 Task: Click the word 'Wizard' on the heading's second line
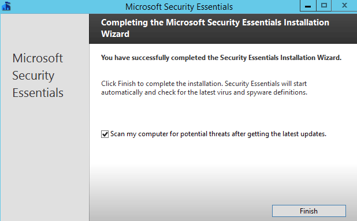pyautogui.click(x=115, y=34)
